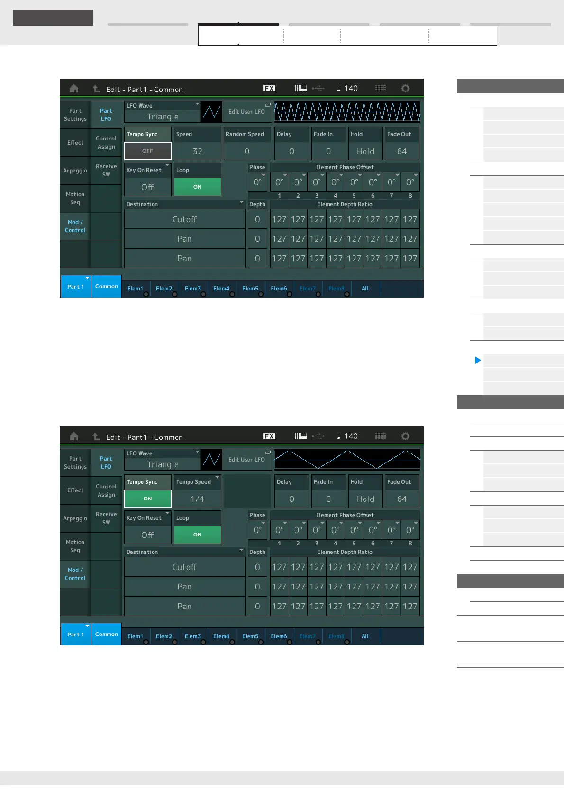Click keyboard icon in Tempo Sync OFF screen
The height and width of the screenshot is (798, 564).
[x=301, y=88]
